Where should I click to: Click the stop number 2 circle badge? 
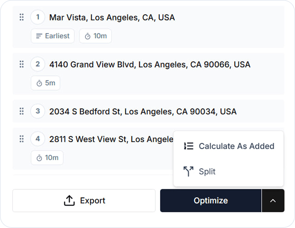[x=38, y=64]
